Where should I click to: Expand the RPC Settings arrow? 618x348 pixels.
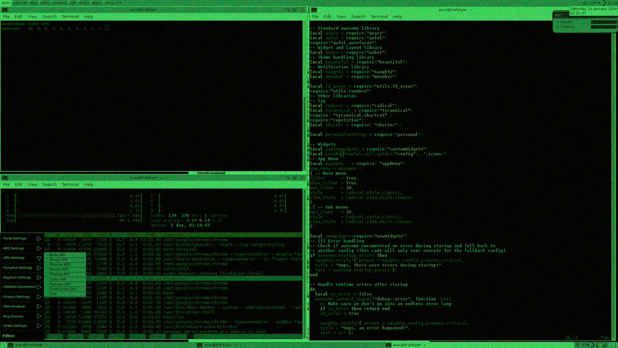point(39,248)
